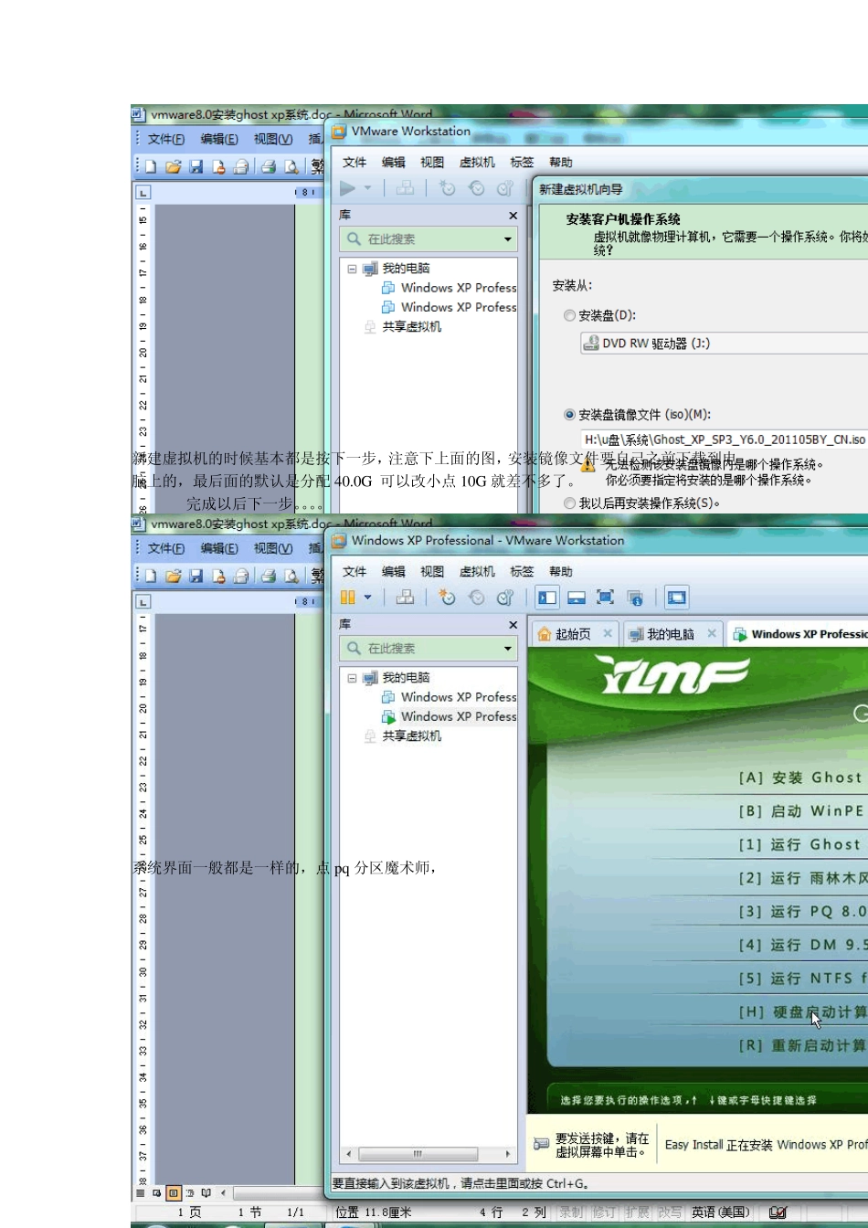Click Send Ctrl+Alt+Del icon in Windows XP Professional VMware toolbar
The width and height of the screenshot is (868, 1228).
coord(405,597)
